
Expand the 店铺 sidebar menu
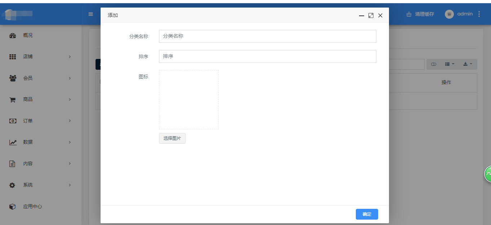[70, 57]
